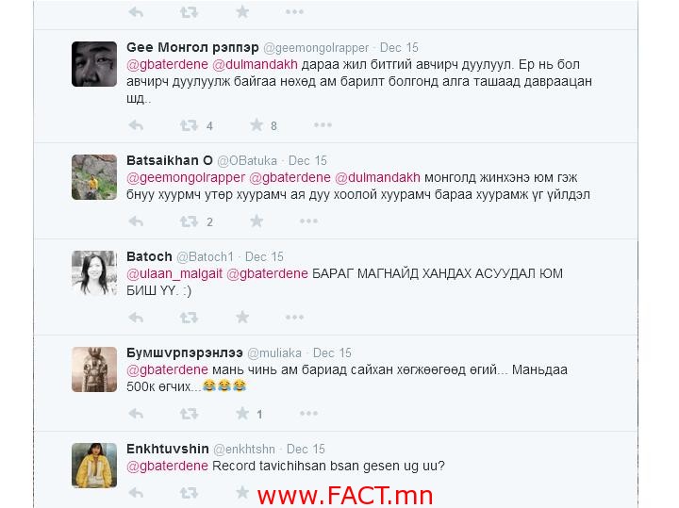
Task: Retweet the Gee Монгол рэппэр tweet
Action: coord(189,125)
